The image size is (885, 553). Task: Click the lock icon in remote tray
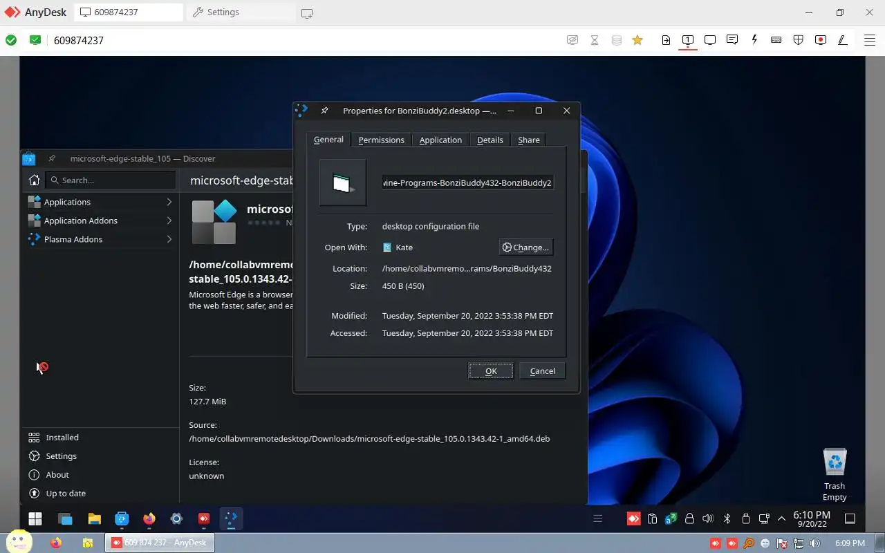[x=689, y=518]
